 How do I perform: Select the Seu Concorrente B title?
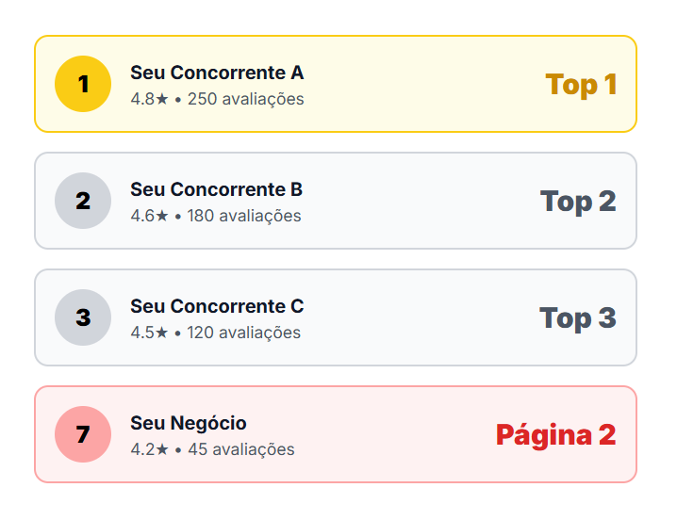tap(216, 189)
